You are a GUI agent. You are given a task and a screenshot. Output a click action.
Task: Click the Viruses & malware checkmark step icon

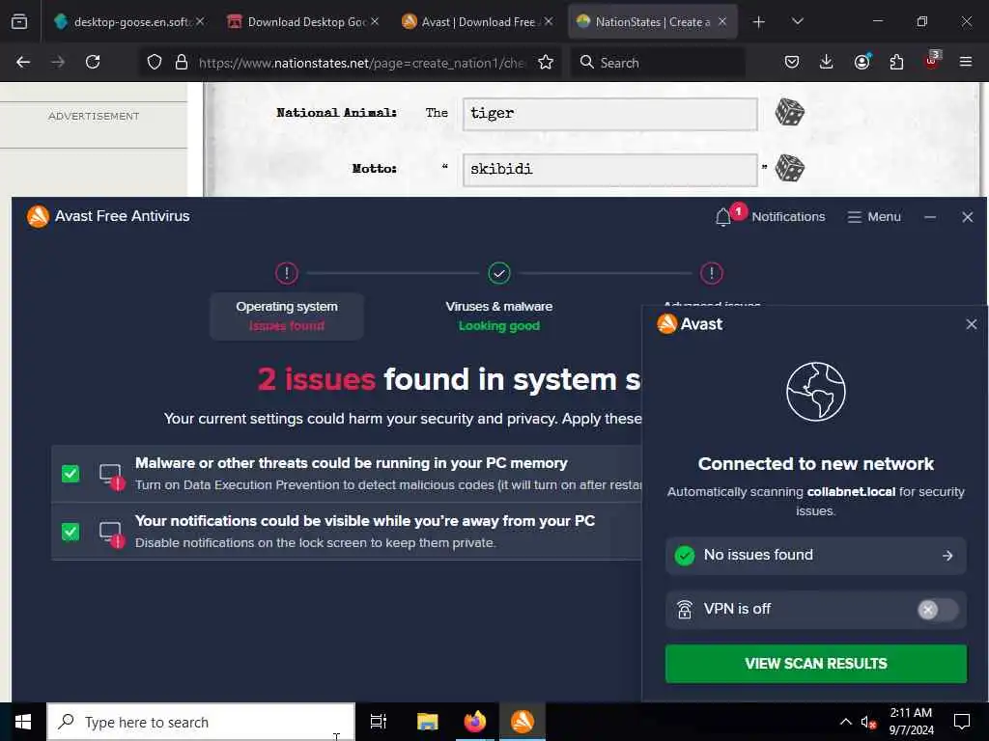click(x=499, y=273)
